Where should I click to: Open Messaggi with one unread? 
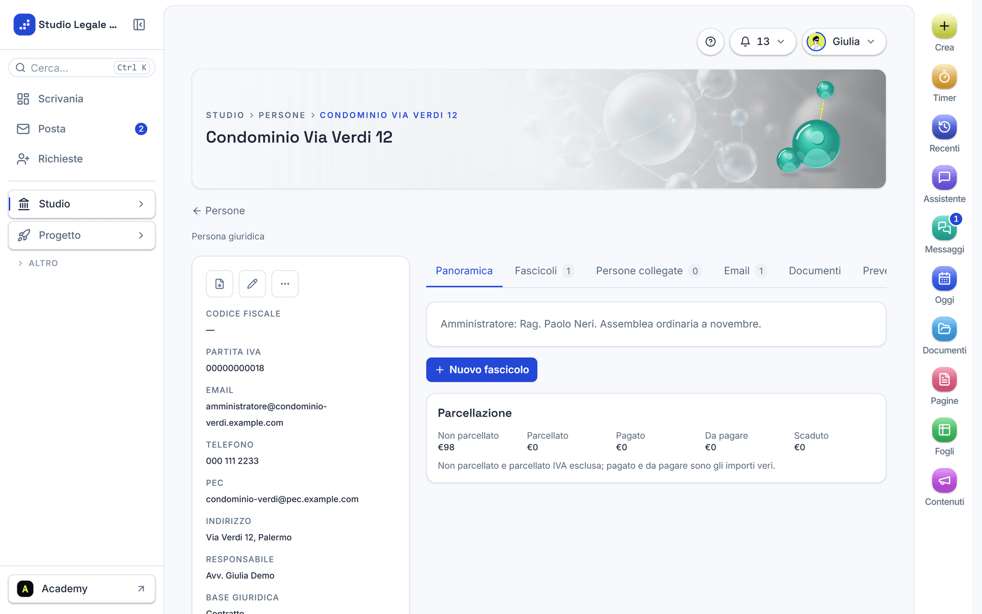[944, 229]
